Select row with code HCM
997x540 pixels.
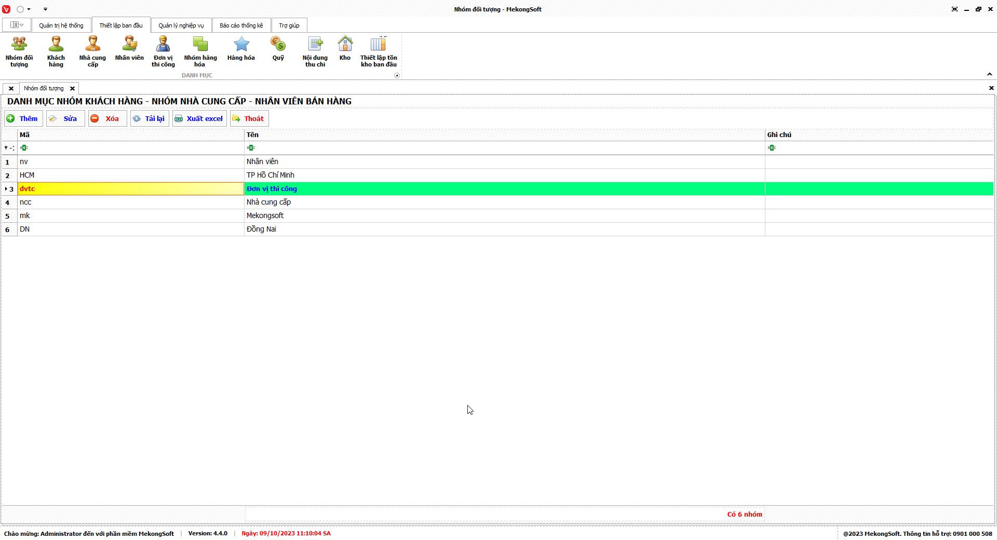point(131,176)
